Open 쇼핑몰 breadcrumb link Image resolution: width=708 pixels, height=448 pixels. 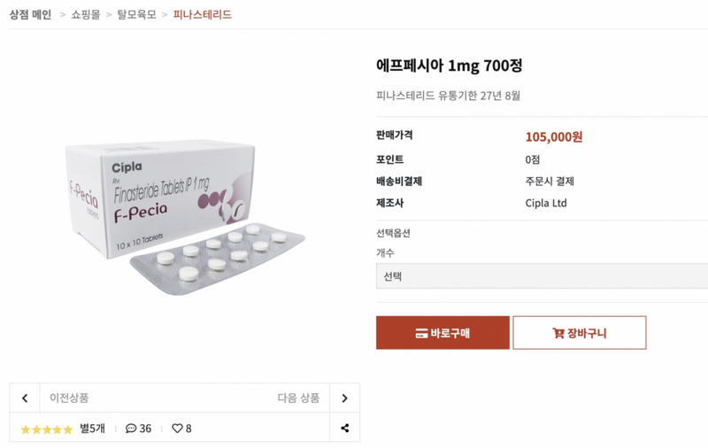pos(87,14)
